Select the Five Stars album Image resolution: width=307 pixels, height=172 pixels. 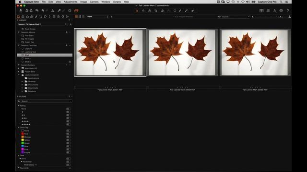(29, 35)
